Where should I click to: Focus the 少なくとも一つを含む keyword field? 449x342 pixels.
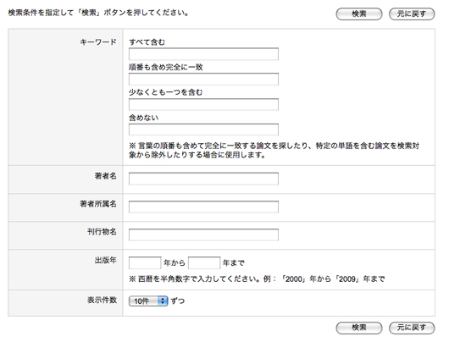[x=203, y=104]
